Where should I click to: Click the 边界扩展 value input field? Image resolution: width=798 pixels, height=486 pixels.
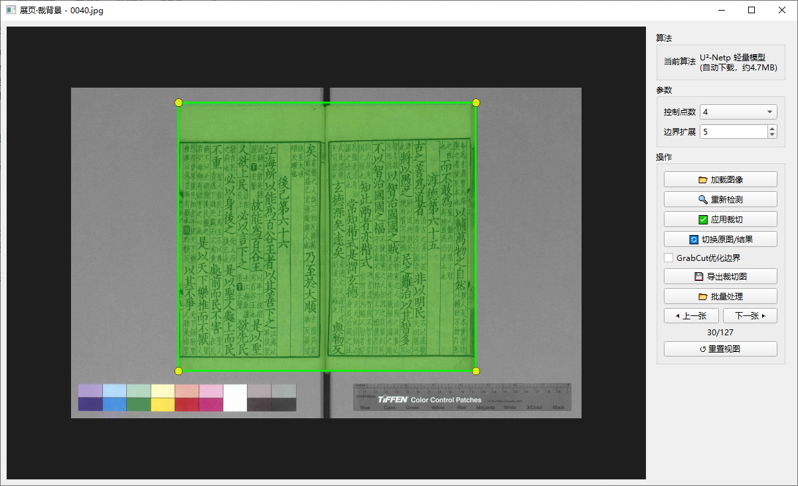point(733,131)
